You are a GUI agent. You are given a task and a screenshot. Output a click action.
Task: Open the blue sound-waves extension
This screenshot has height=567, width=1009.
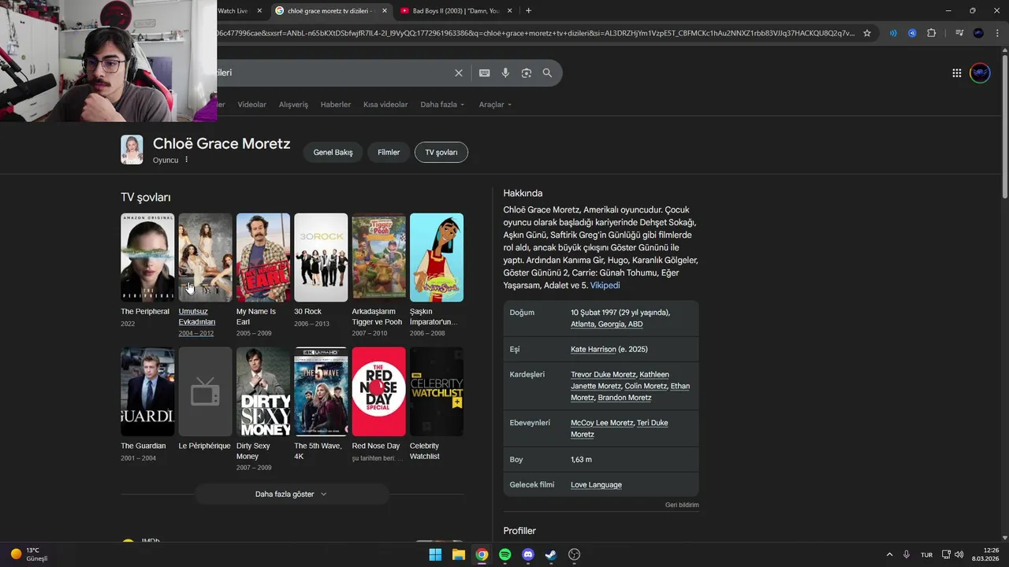[893, 33]
